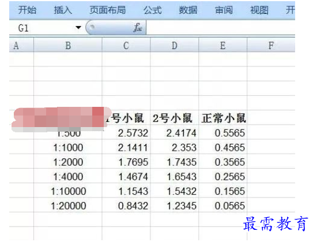Select cell with value 0.3565
This screenshot has height=242, width=313.
point(223,161)
